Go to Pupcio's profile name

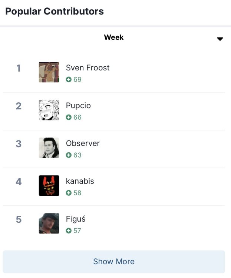coord(78,106)
